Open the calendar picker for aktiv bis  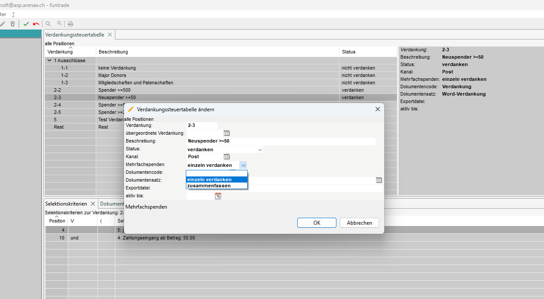[x=218, y=196]
